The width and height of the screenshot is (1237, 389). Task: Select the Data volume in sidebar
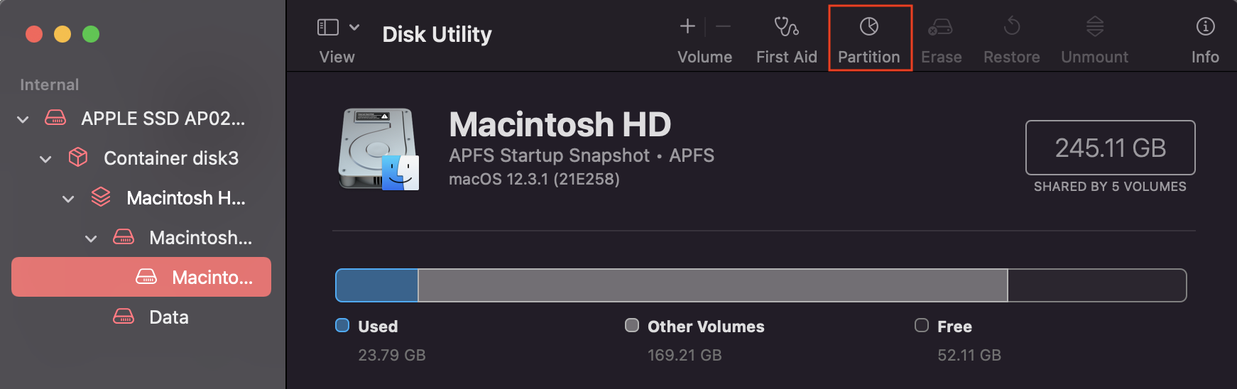(x=169, y=317)
